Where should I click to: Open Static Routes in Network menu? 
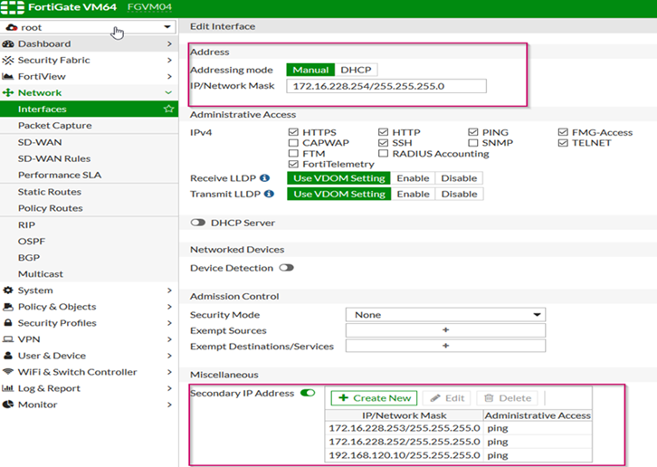click(x=50, y=192)
